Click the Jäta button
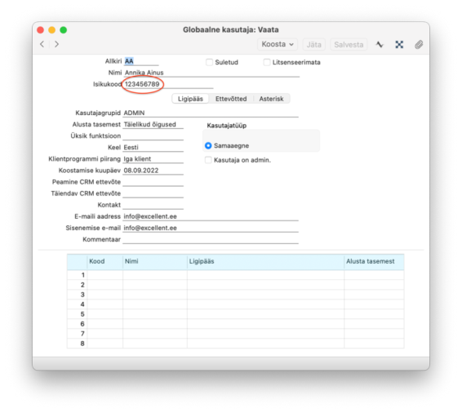The image size is (462, 413). coord(313,44)
